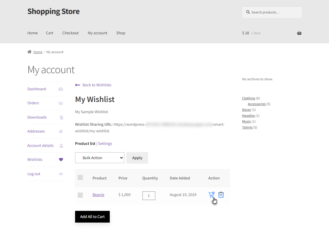Click the My Sample Wishlist description
This screenshot has width=329, height=242.
pos(91,112)
